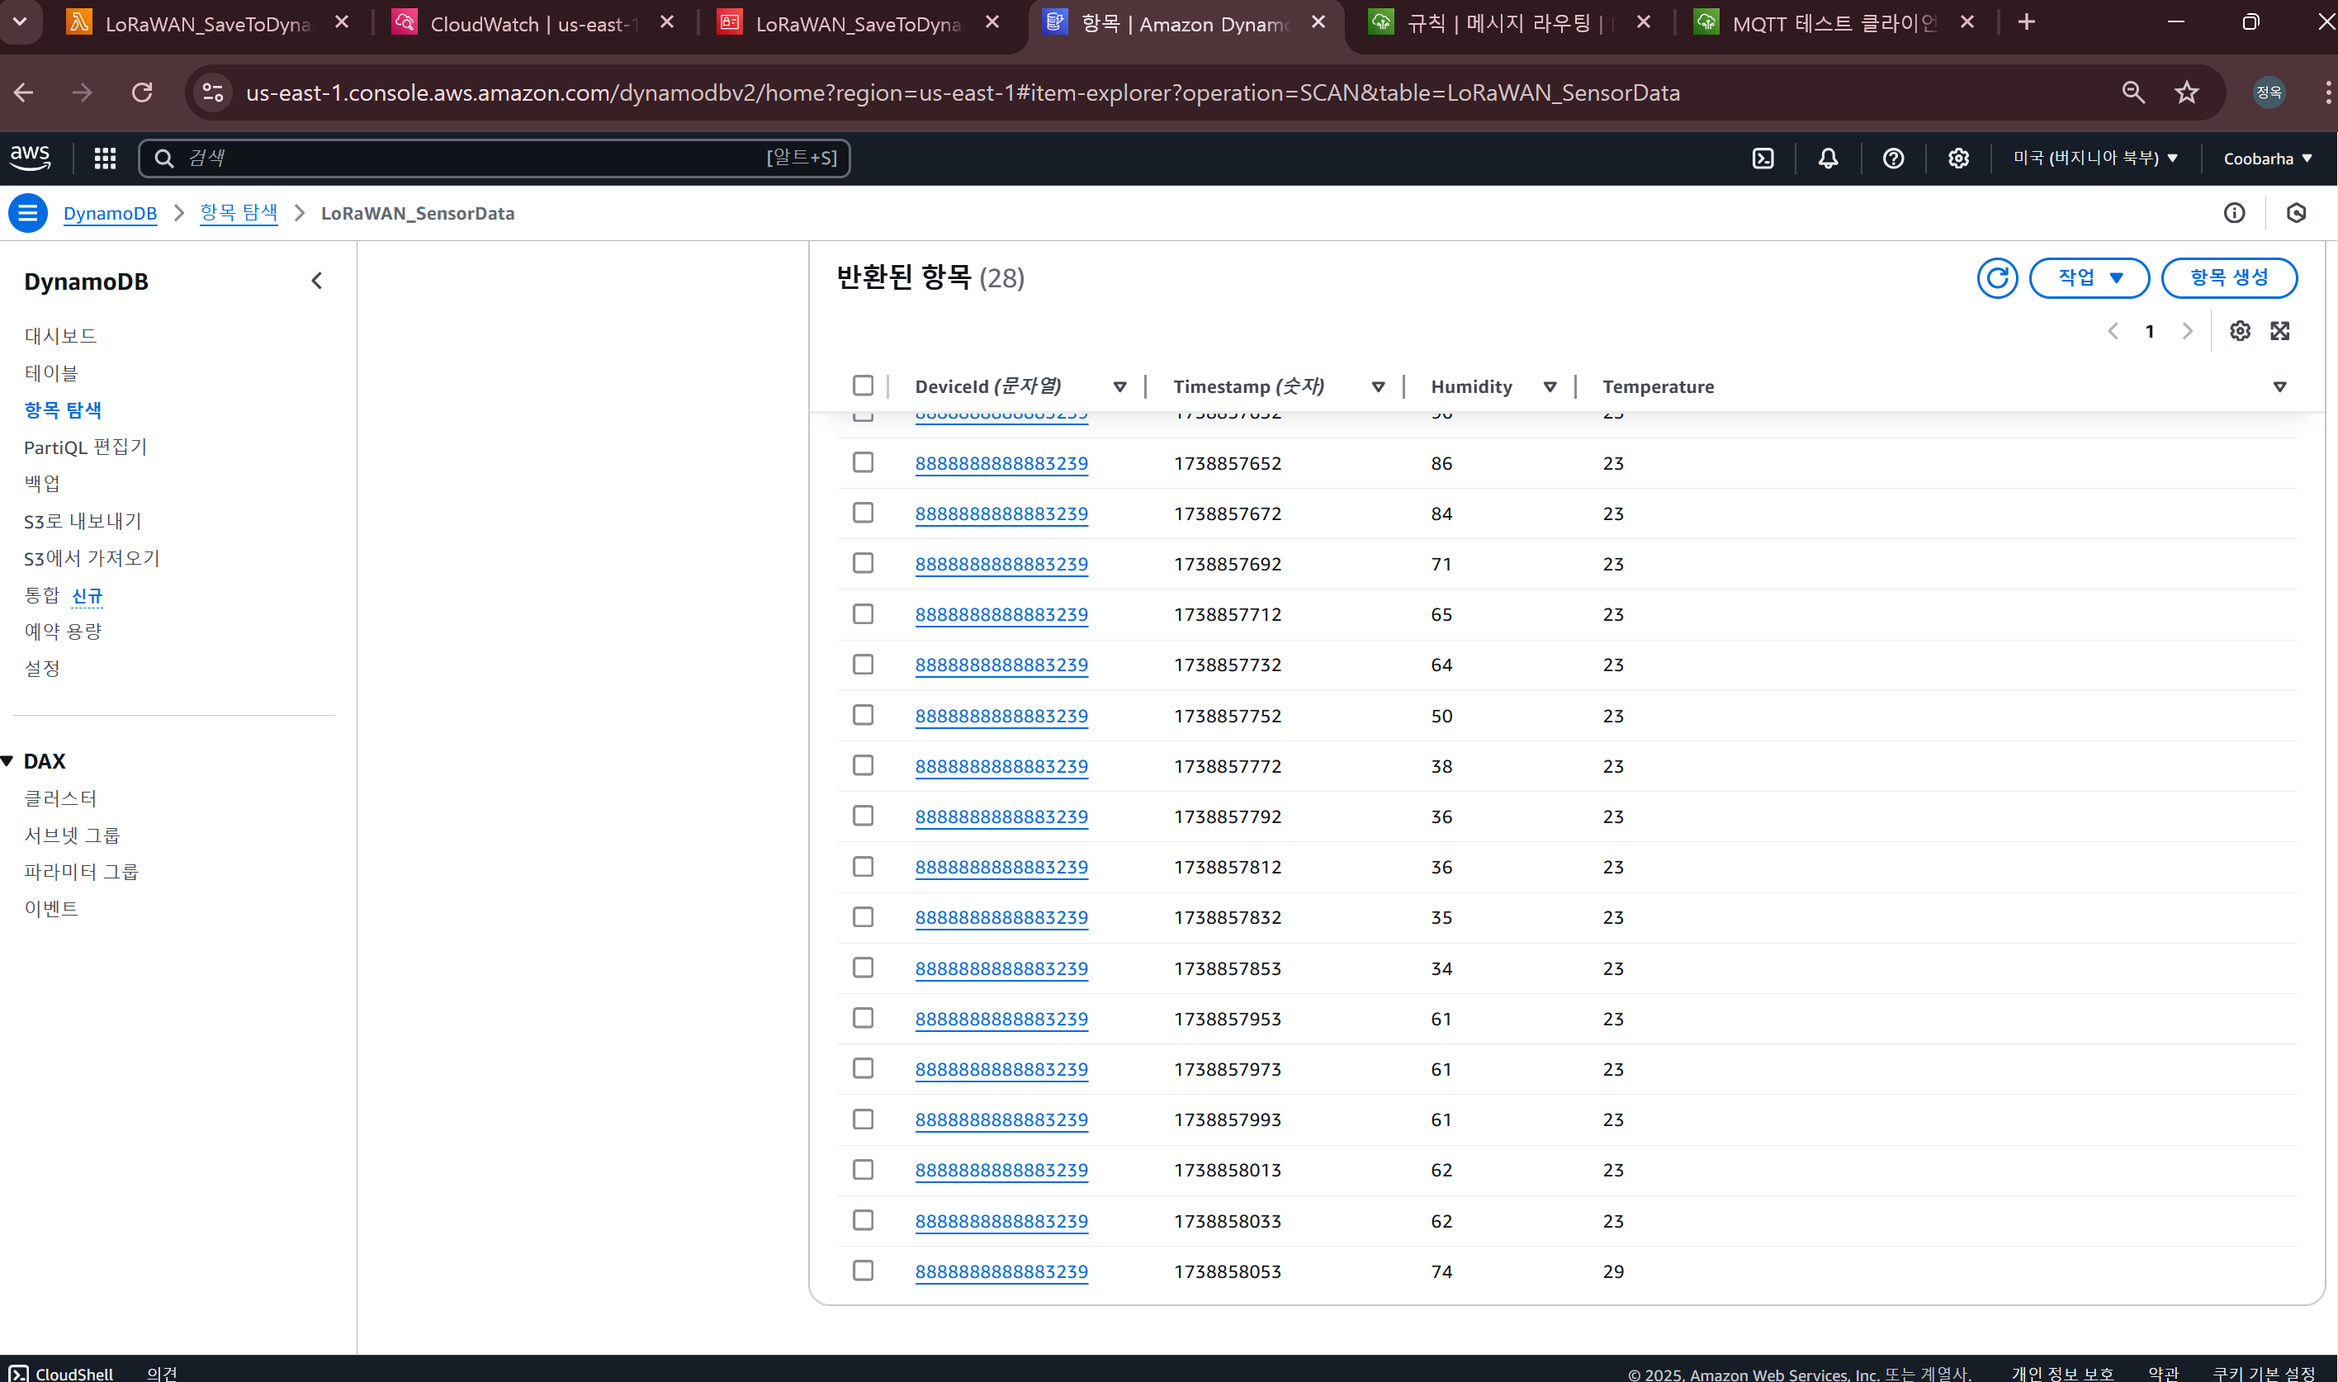This screenshot has height=1382, width=2338.
Task: Check the row with timestamp 1738858053
Action: pos(864,1271)
